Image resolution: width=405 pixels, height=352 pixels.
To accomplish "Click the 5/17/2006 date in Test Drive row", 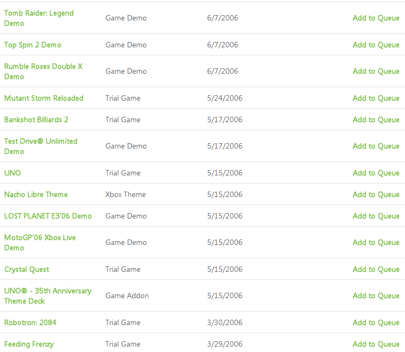I will (x=225, y=146).
